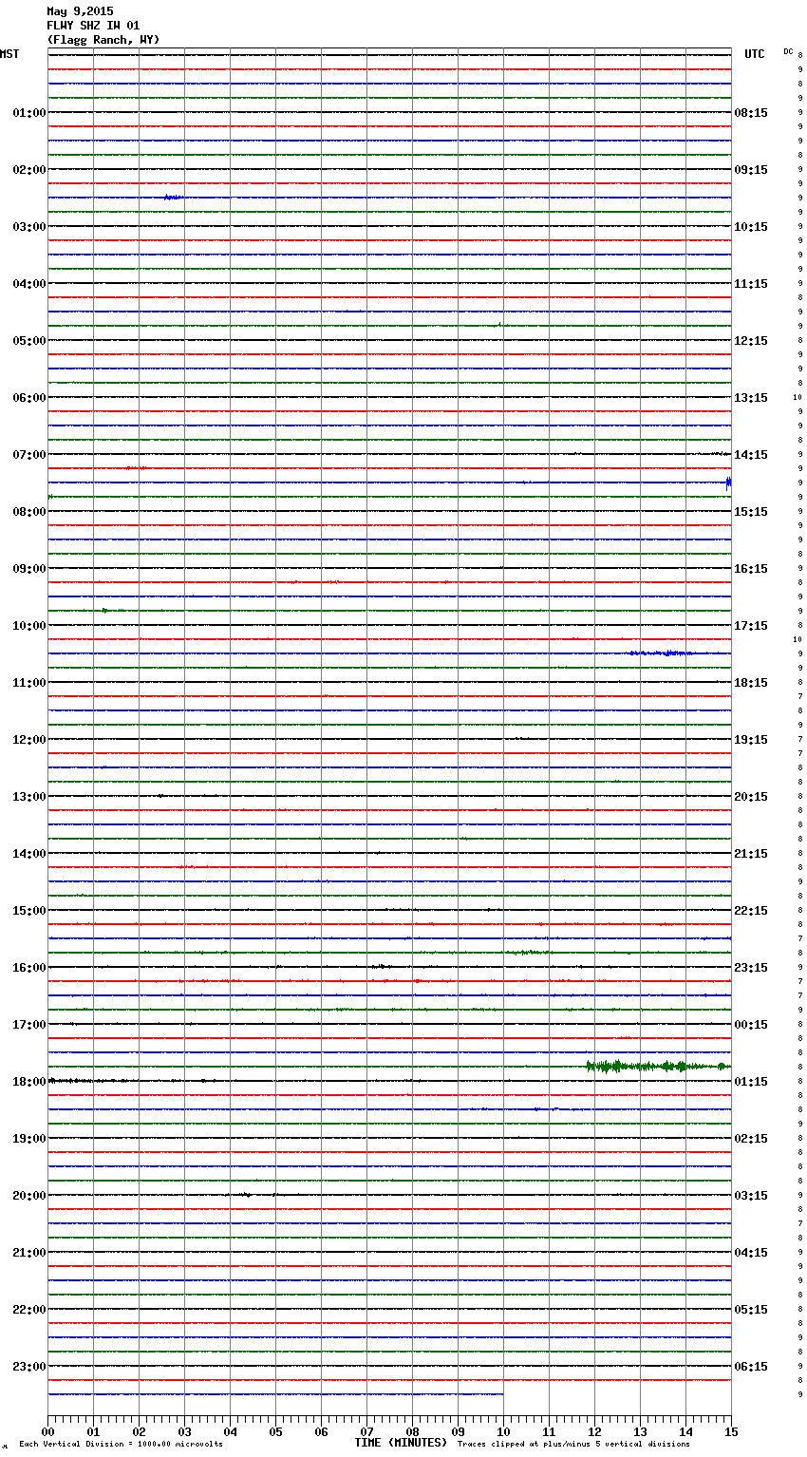Select the "FLWY SHZ IW 01" station code
The image size is (807, 1457).
93,26
